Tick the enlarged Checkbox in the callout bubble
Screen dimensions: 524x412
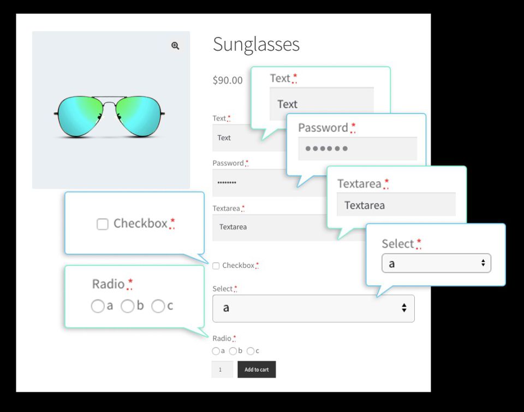[x=103, y=224]
